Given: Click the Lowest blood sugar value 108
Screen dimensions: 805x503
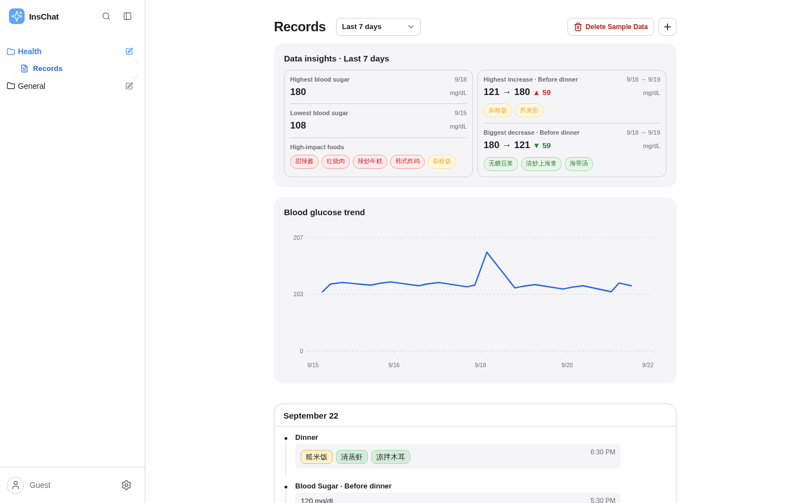Looking at the screenshot, I should point(298,126).
